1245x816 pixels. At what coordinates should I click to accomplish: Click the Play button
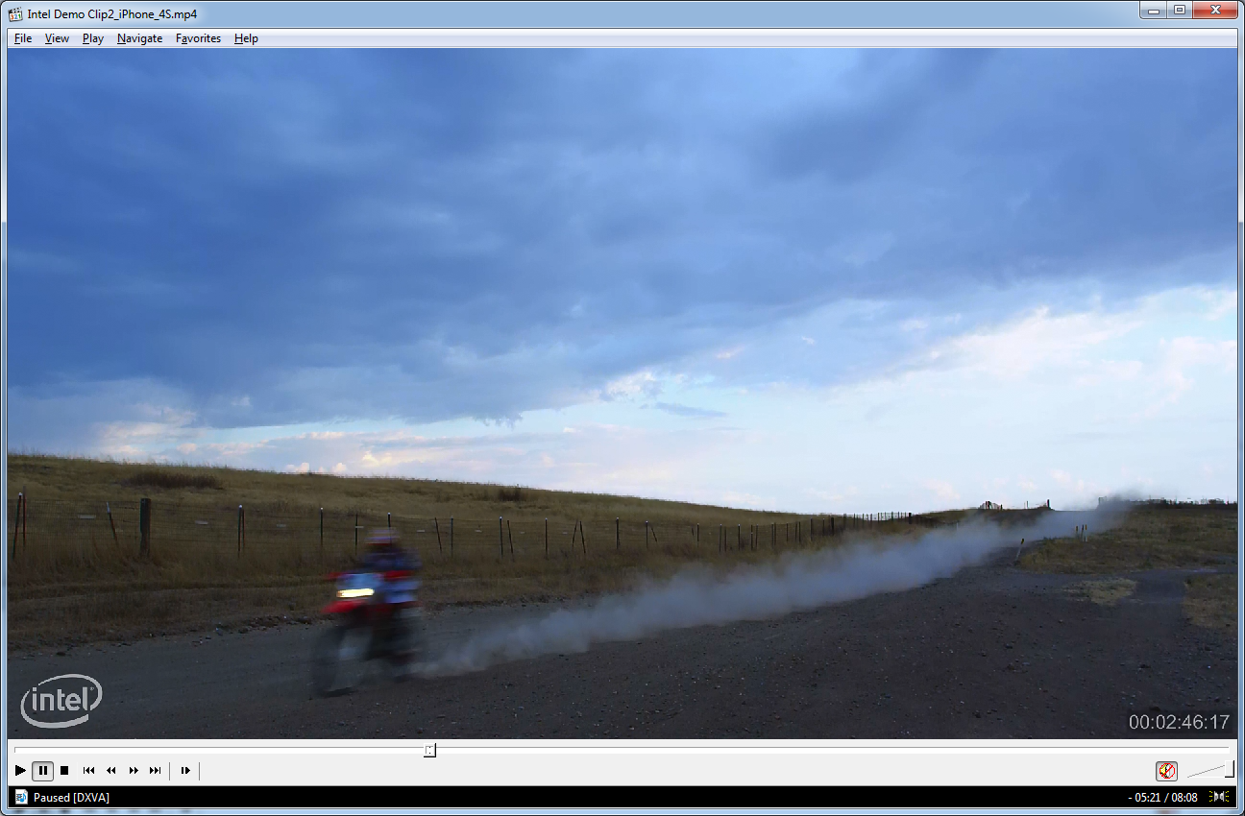point(20,770)
